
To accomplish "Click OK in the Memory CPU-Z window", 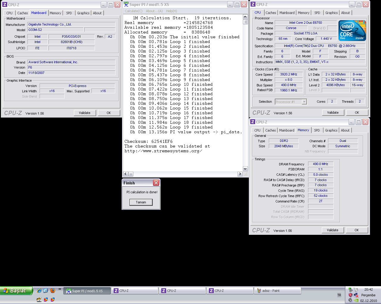I will tap(357, 230).
